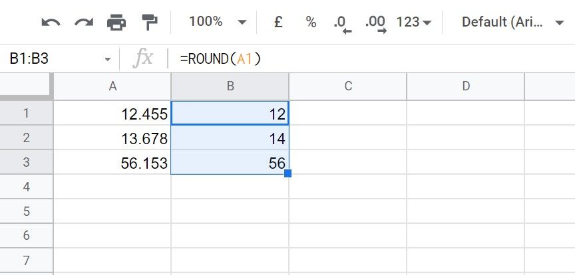Open the Default (Ari... font dropdown
The image size is (575, 275).
coord(512,23)
